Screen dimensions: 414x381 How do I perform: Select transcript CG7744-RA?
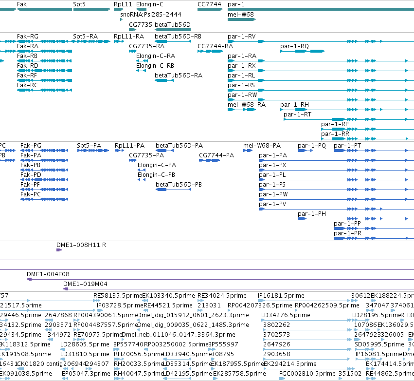click(x=210, y=51)
